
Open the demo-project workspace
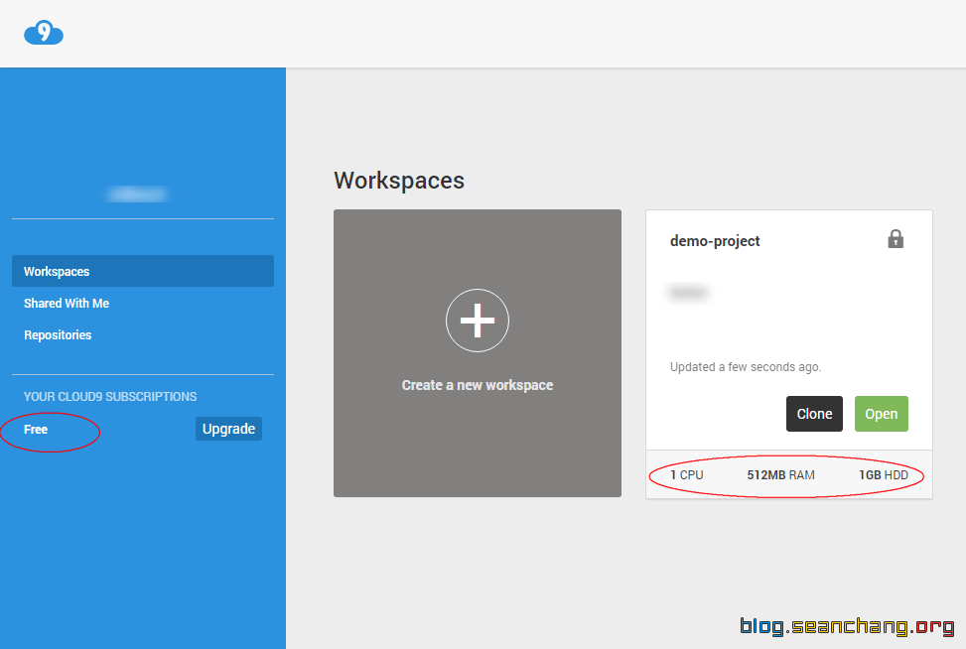[881, 414]
